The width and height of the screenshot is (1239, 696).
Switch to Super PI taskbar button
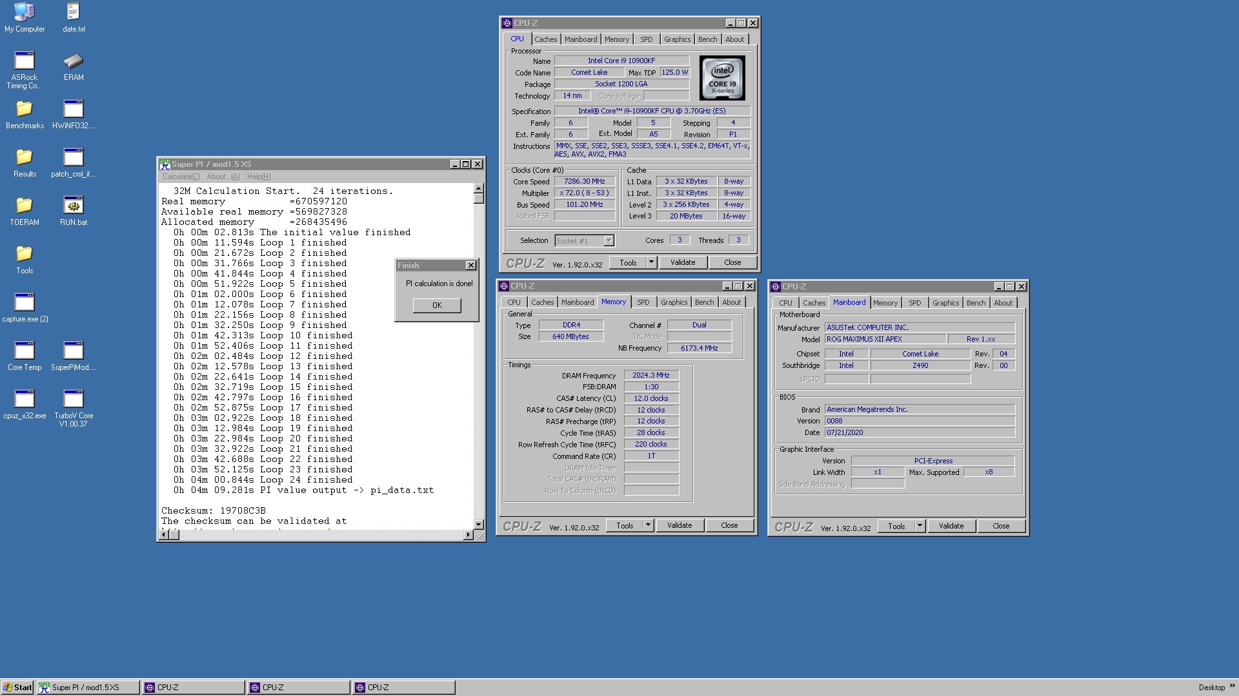pyautogui.click(x=88, y=688)
